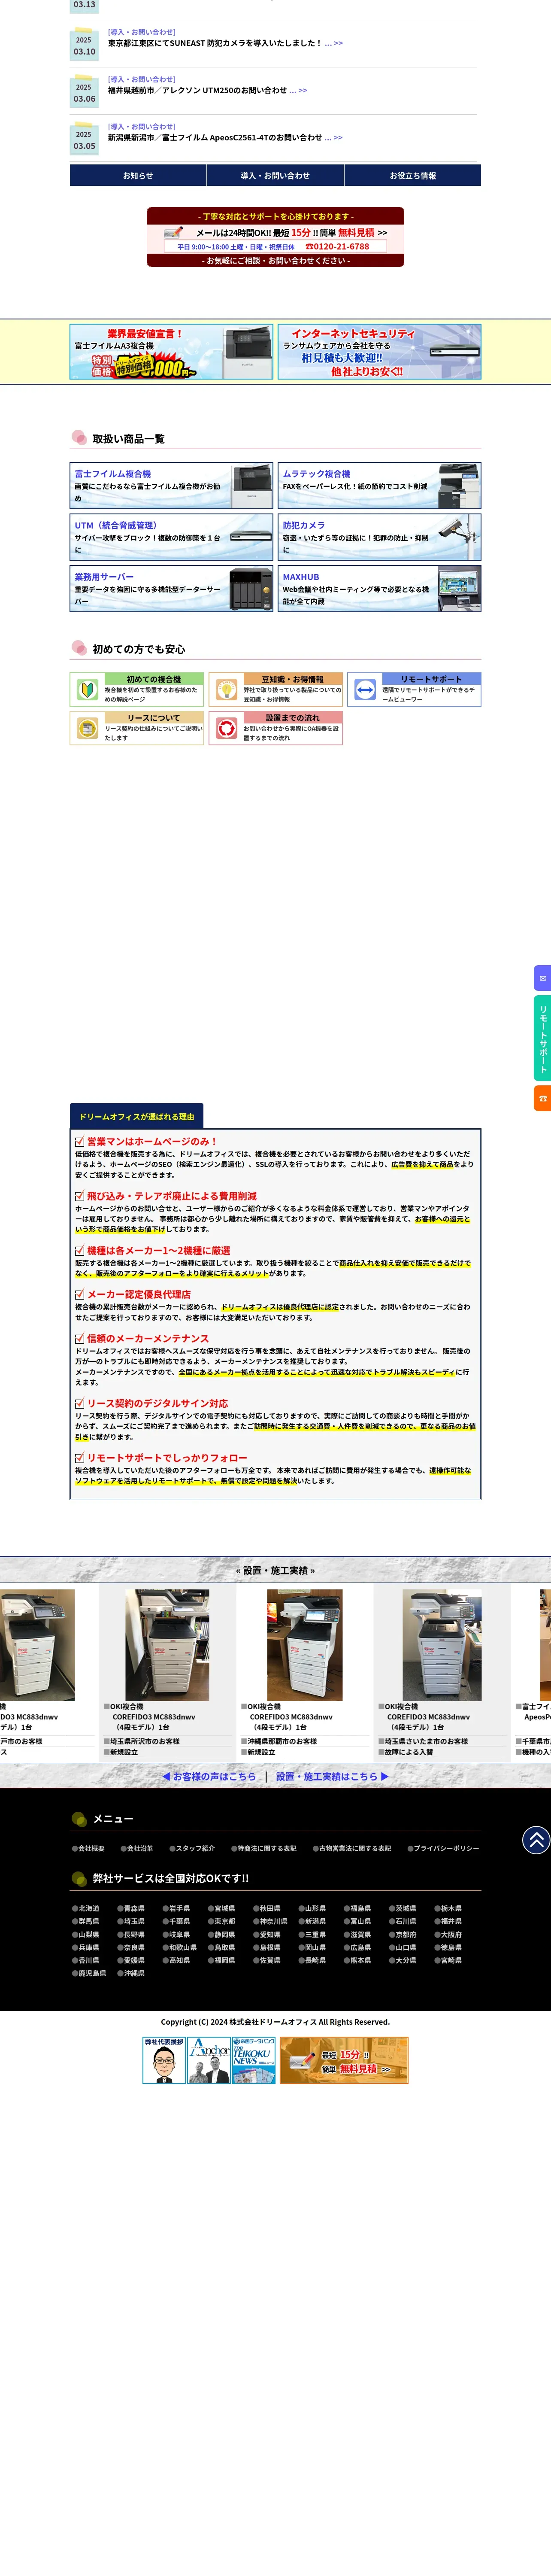Click the scroll-to-top double chevron icon
This screenshot has height=2576, width=551.
point(536,1840)
